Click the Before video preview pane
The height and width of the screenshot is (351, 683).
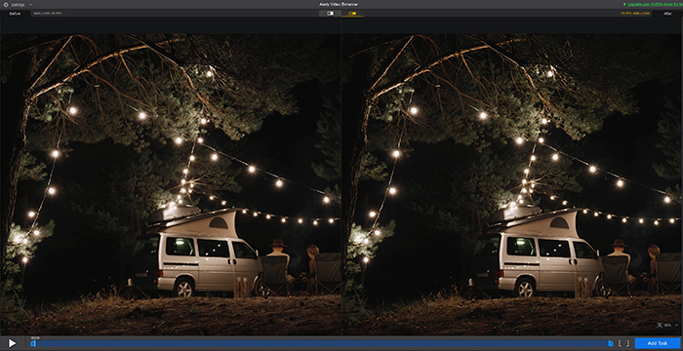coord(171,184)
